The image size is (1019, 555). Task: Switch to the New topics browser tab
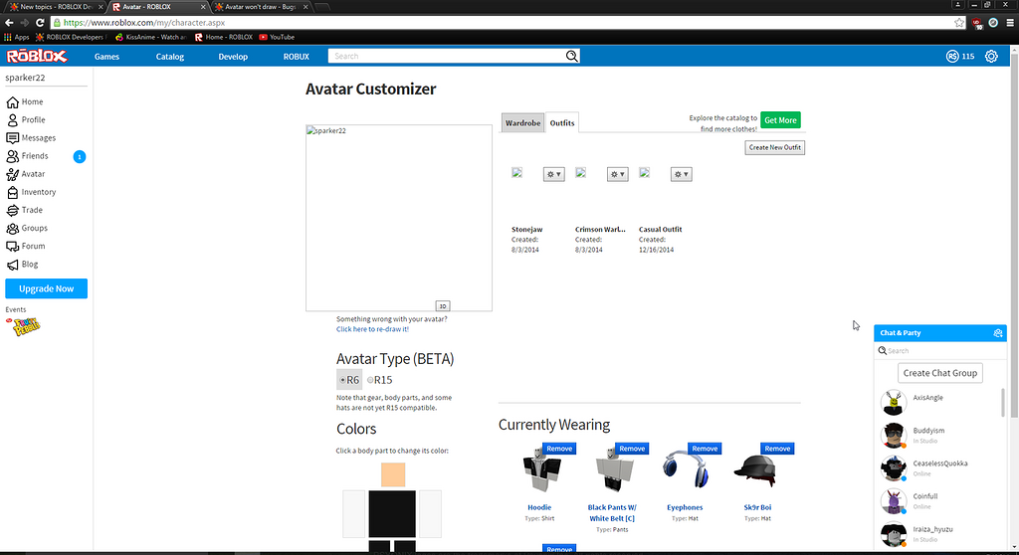click(x=56, y=7)
